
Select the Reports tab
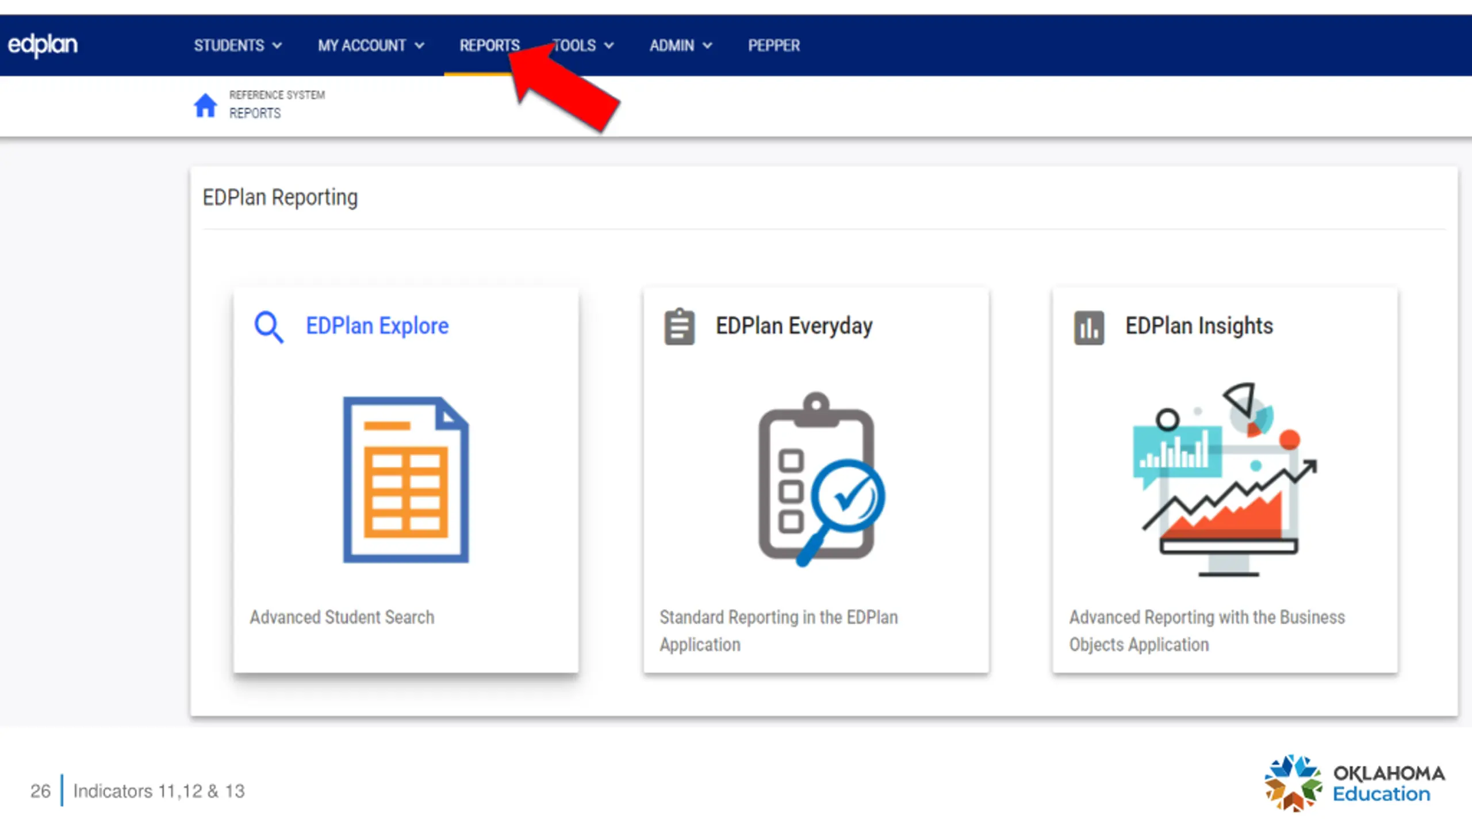pos(489,45)
